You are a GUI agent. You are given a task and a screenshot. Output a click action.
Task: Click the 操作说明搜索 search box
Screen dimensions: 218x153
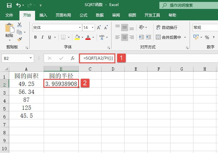189,5
